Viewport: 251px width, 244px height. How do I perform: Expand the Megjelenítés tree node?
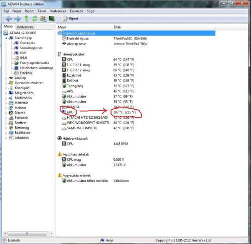pos(6,93)
